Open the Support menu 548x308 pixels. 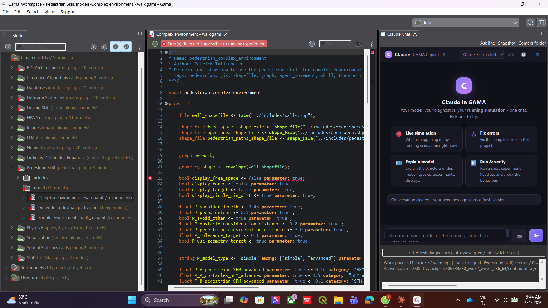pyautogui.click(x=68, y=12)
